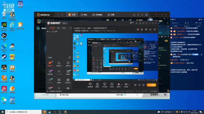Open GeForce Experience desktop shortcut
This screenshot has height=114, width=204.
(4, 27)
